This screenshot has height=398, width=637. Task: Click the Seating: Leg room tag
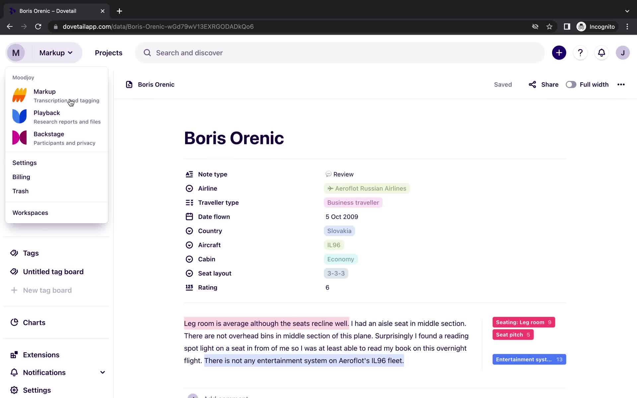(x=524, y=322)
